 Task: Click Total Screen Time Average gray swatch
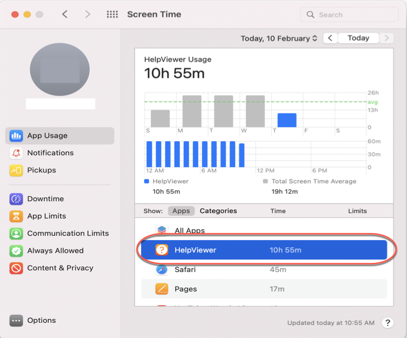pyautogui.click(x=265, y=181)
